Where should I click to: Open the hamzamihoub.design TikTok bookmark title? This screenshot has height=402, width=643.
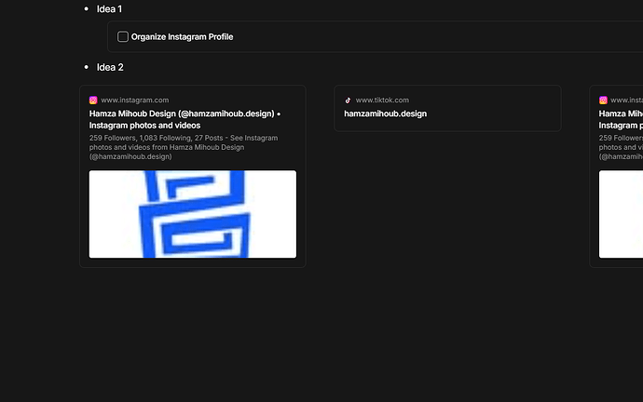coord(385,114)
